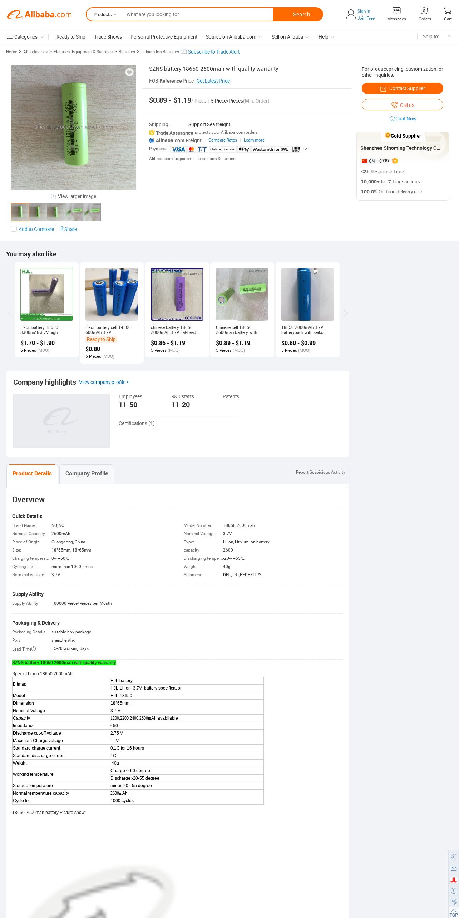The width and height of the screenshot is (459, 918).
Task: Click the red festival icon in floating sidebar
Action: click(454, 880)
